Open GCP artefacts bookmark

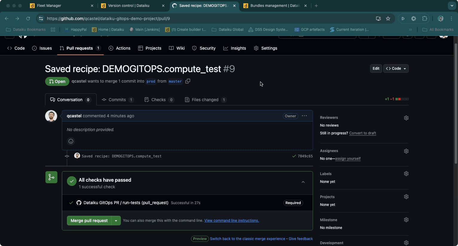pyautogui.click(x=309, y=30)
